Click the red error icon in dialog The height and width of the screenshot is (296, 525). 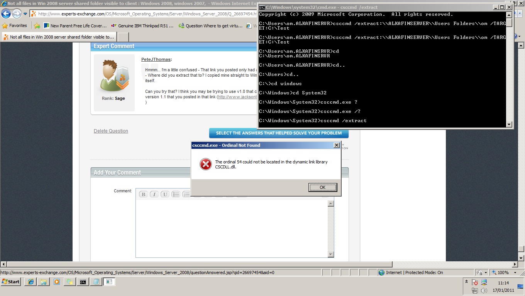tap(205, 165)
